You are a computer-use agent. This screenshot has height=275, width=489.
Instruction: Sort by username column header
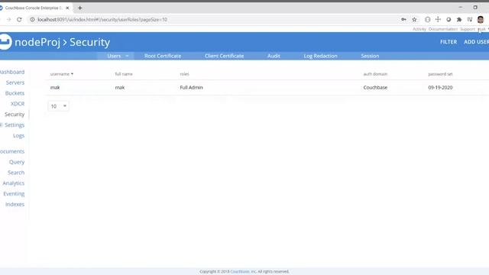pos(62,74)
